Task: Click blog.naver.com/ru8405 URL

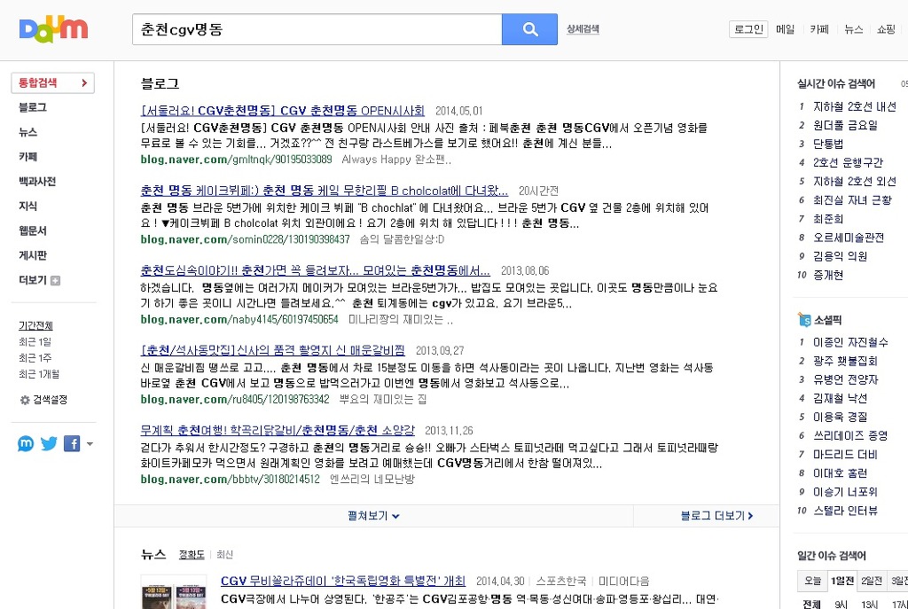Action: click(234, 399)
